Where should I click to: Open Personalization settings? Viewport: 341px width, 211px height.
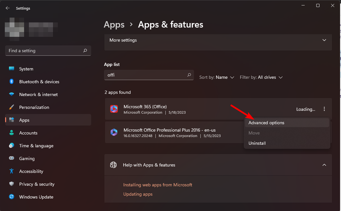click(48, 107)
